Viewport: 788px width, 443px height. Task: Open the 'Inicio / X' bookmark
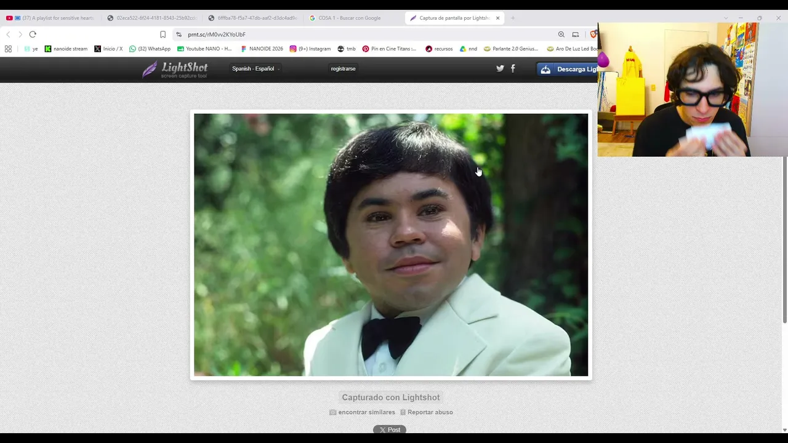(x=108, y=49)
